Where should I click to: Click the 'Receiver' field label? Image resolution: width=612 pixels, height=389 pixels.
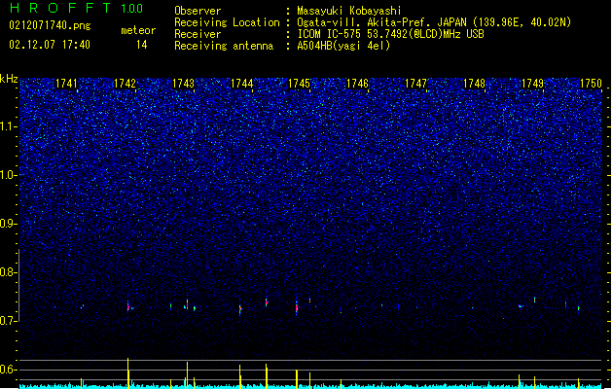(x=198, y=34)
